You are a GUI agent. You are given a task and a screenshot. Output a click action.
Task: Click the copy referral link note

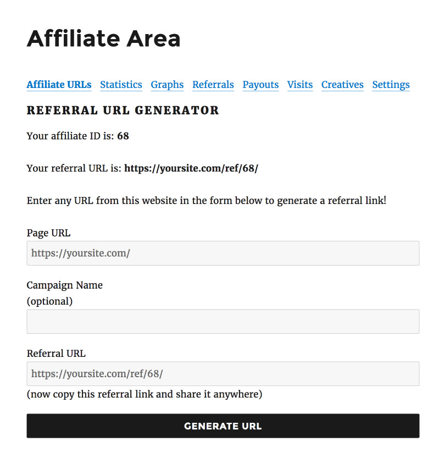(144, 394)
